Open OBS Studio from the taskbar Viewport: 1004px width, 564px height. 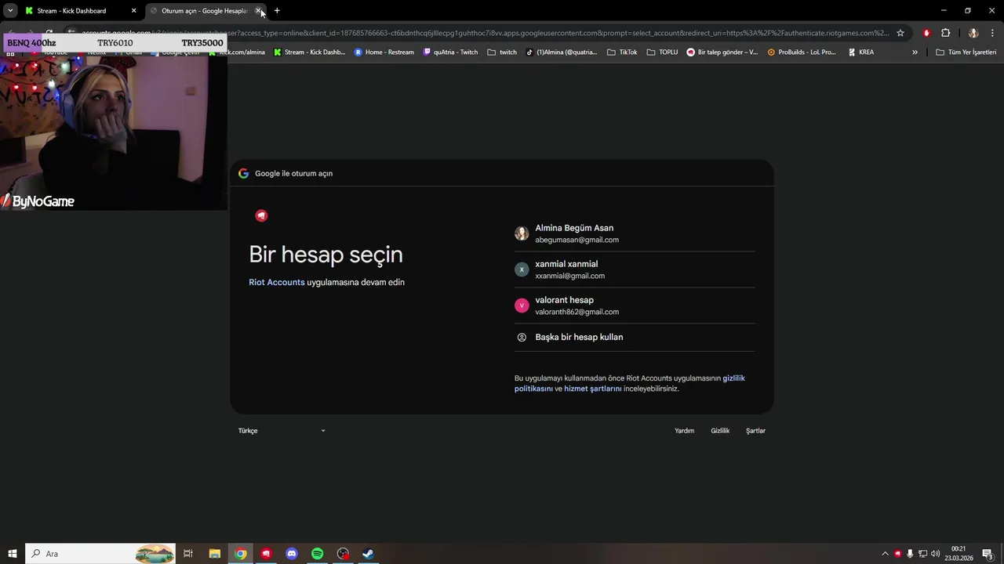343,554
